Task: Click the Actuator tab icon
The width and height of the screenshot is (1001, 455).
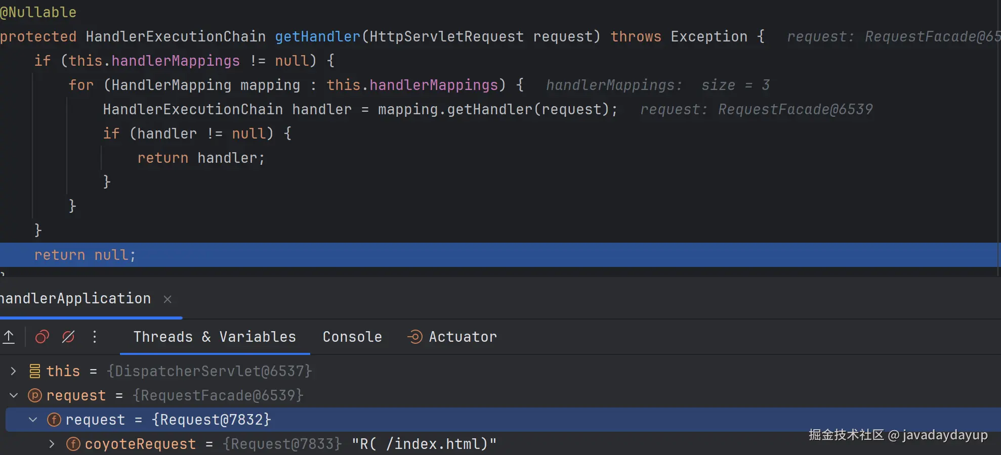Action: tap(415, 337)
